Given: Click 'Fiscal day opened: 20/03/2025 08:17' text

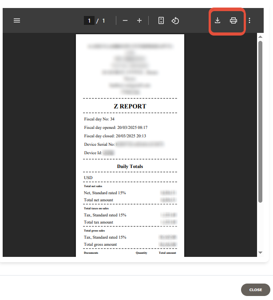Looking at the screenshot, I should 116,128.
